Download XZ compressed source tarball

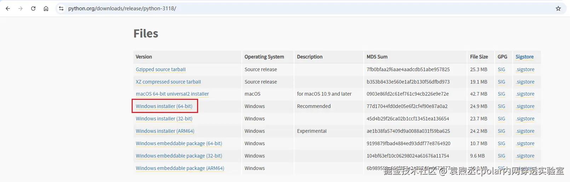pyautogui.click(x=168, y=82)
